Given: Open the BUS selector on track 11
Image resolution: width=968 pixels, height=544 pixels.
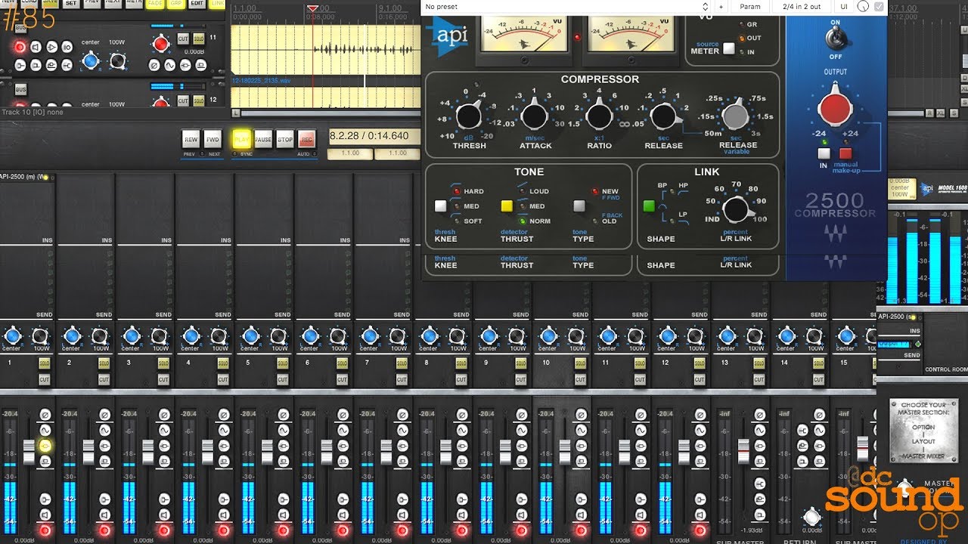Looking at the screenshot, I should click(x=20, y=27).
